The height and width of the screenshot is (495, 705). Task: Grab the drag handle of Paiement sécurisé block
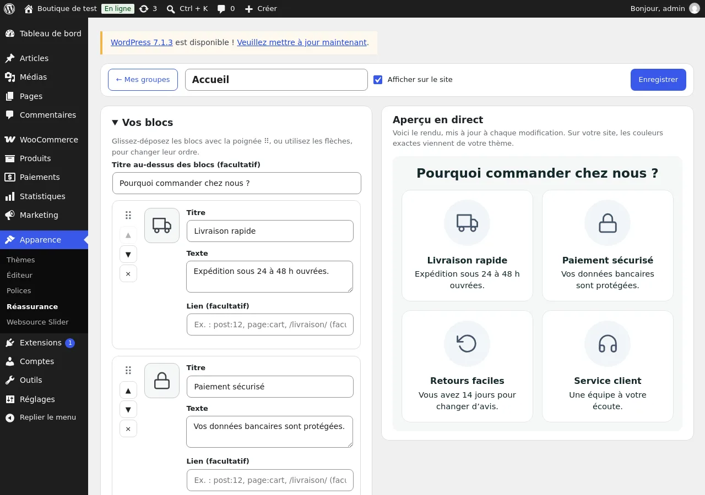tap(128, 371)
